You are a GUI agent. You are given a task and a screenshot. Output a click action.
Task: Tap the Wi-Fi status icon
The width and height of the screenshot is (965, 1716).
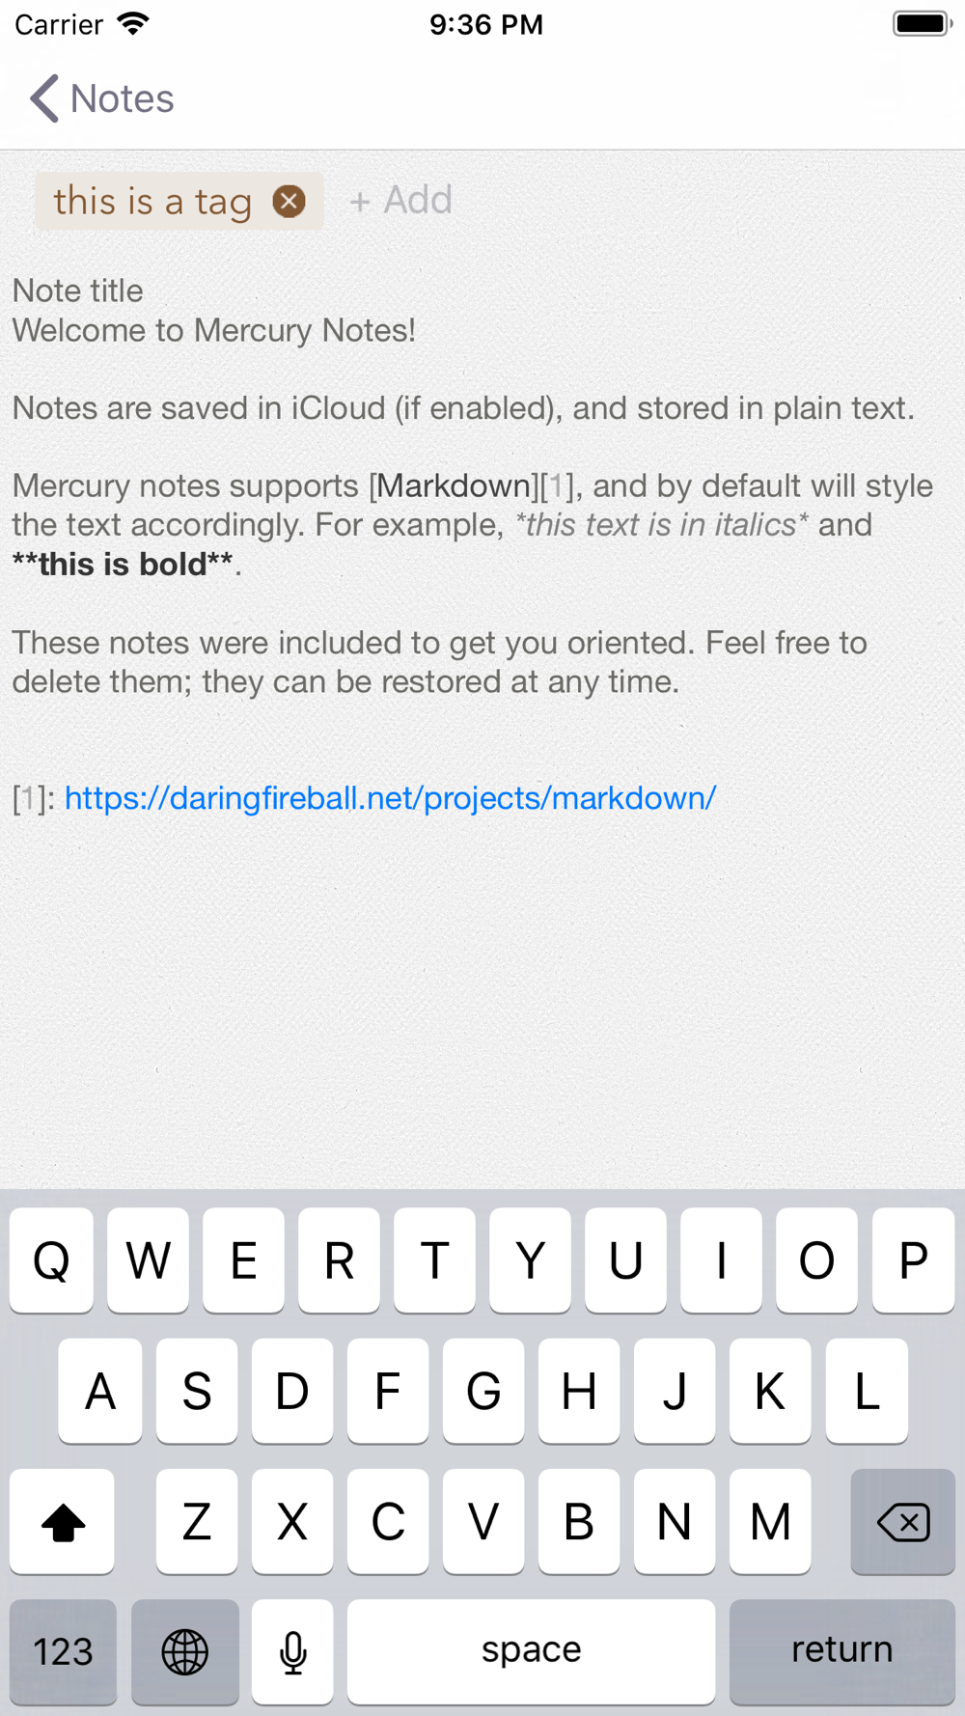tap(132, 23)
